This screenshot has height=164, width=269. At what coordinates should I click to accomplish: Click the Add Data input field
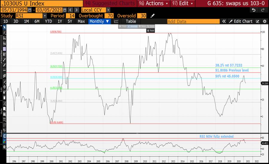pyautogui.click(x=193, y=22)
